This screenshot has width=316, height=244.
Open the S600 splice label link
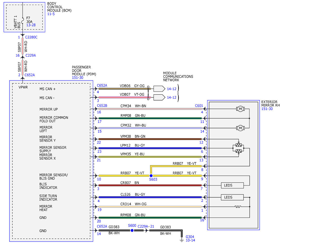coord(132,226)
